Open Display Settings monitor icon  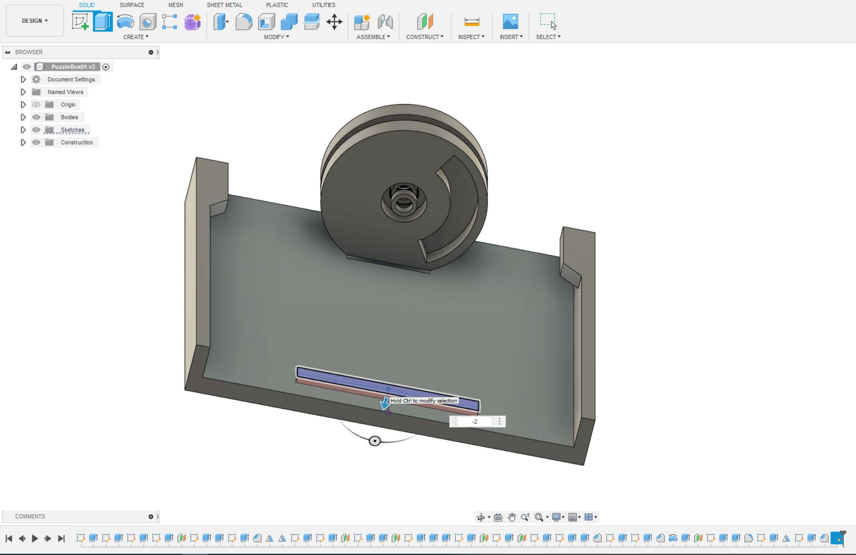point(557,517)
